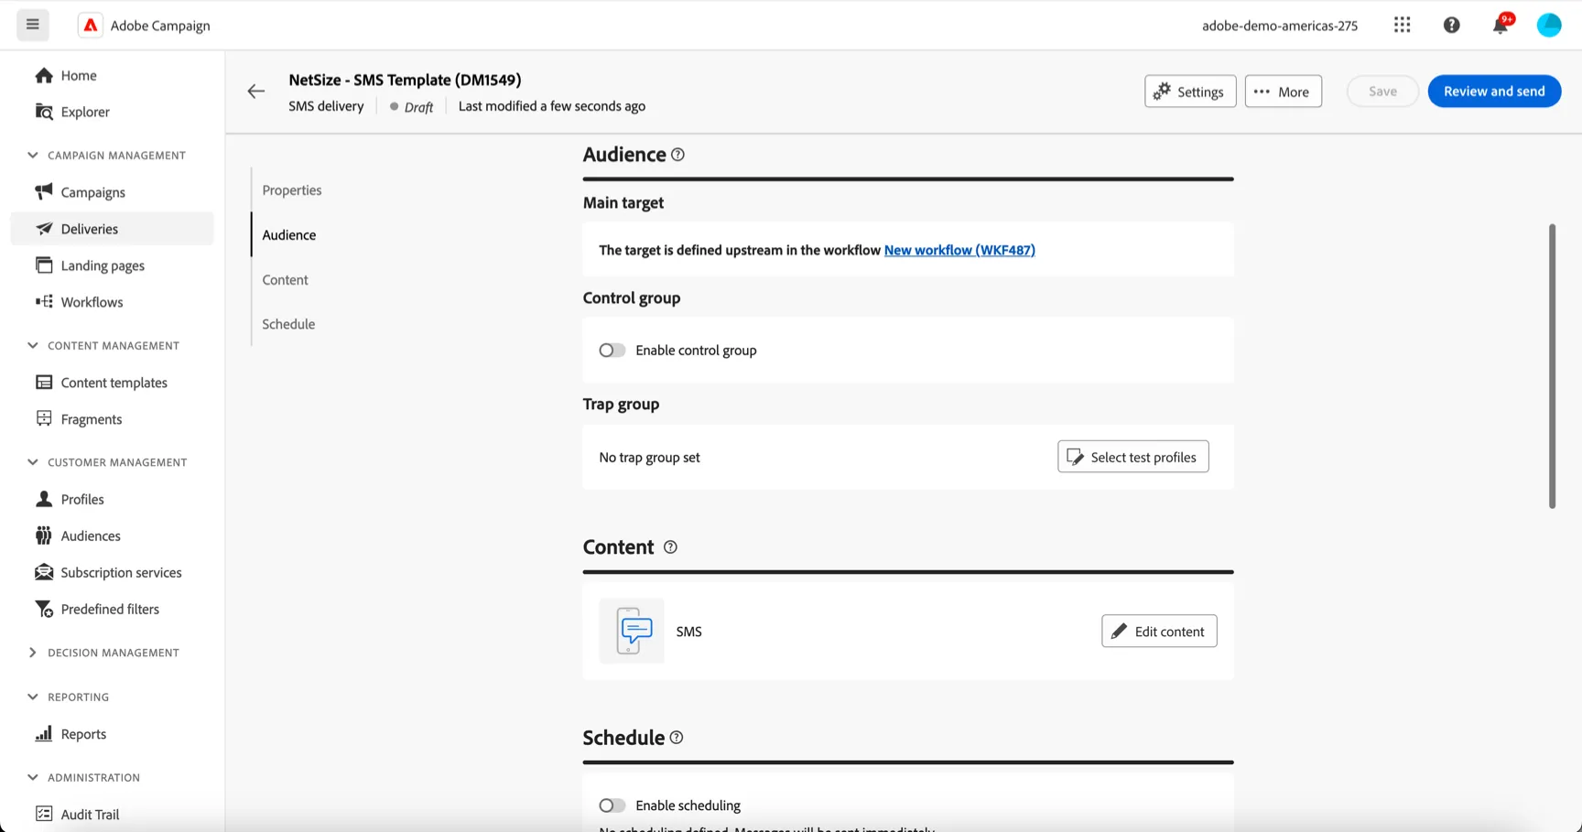Jump to the Properties section tab
Image resolution: width=1582 pixels, height=832 pixels.
click(292, 190)
